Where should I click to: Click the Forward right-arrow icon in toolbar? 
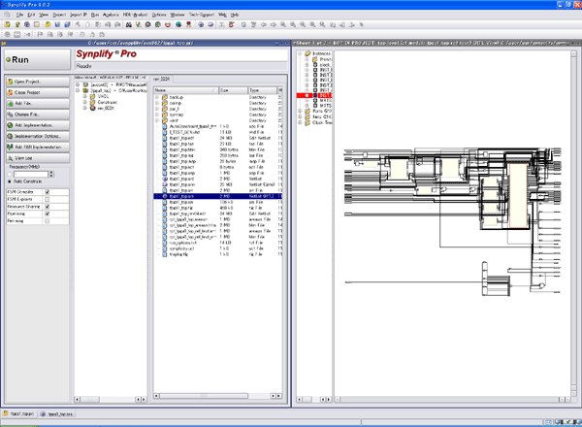pyautogui.click(x=274, y=24)
